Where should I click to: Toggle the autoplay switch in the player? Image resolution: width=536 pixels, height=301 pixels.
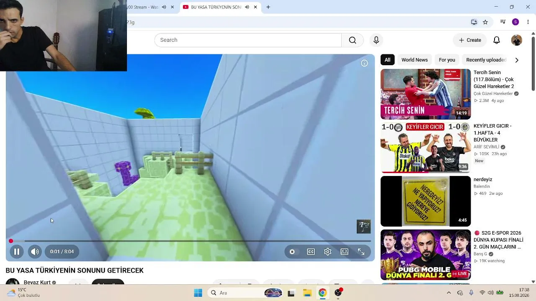pos(292,252)
